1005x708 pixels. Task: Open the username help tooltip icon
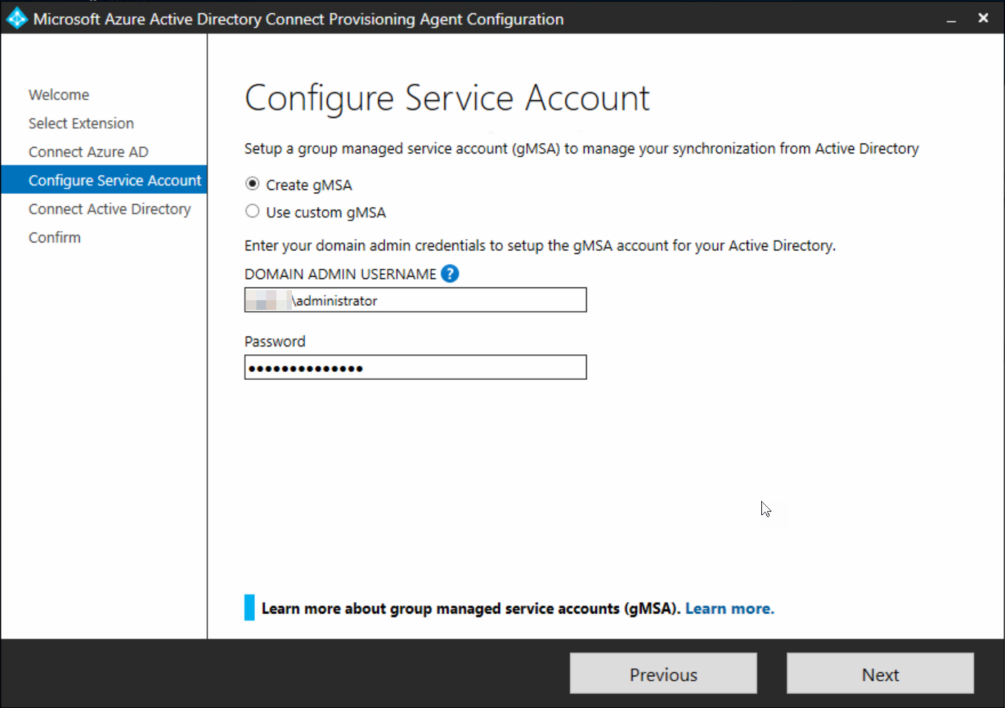point(450,274)
